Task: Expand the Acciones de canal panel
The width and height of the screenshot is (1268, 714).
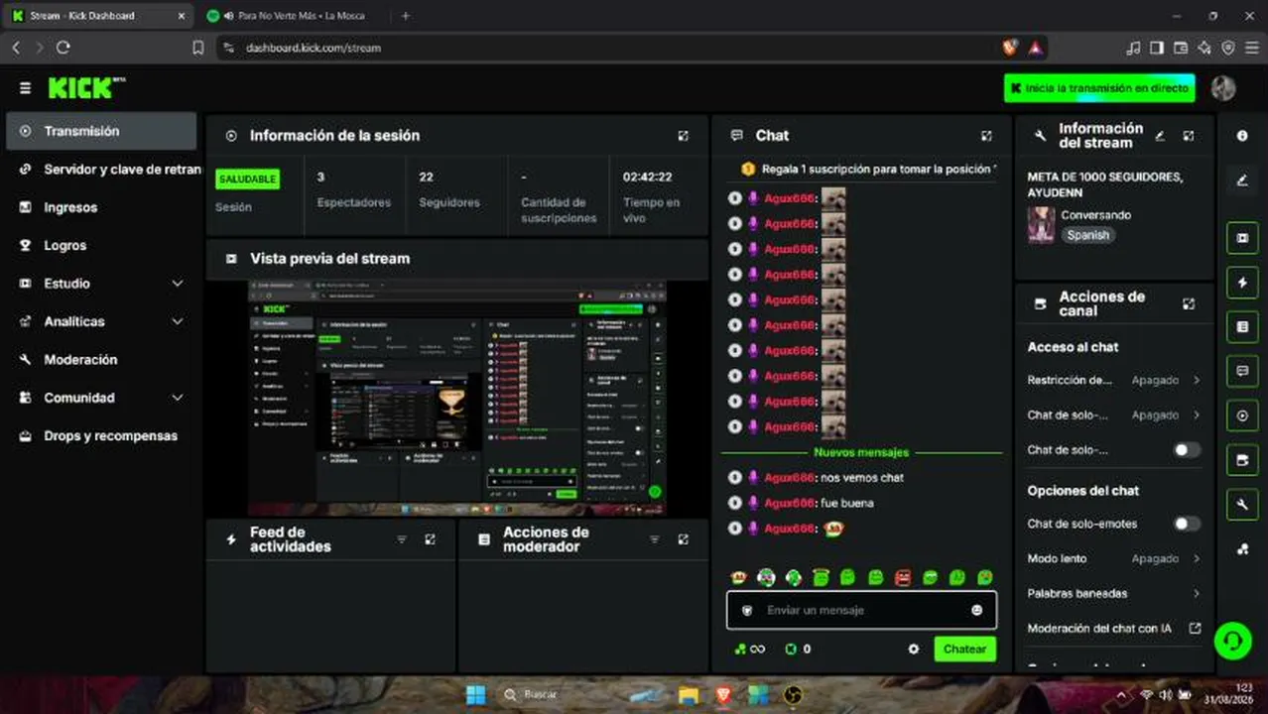Action: [x=1189, y=304]
